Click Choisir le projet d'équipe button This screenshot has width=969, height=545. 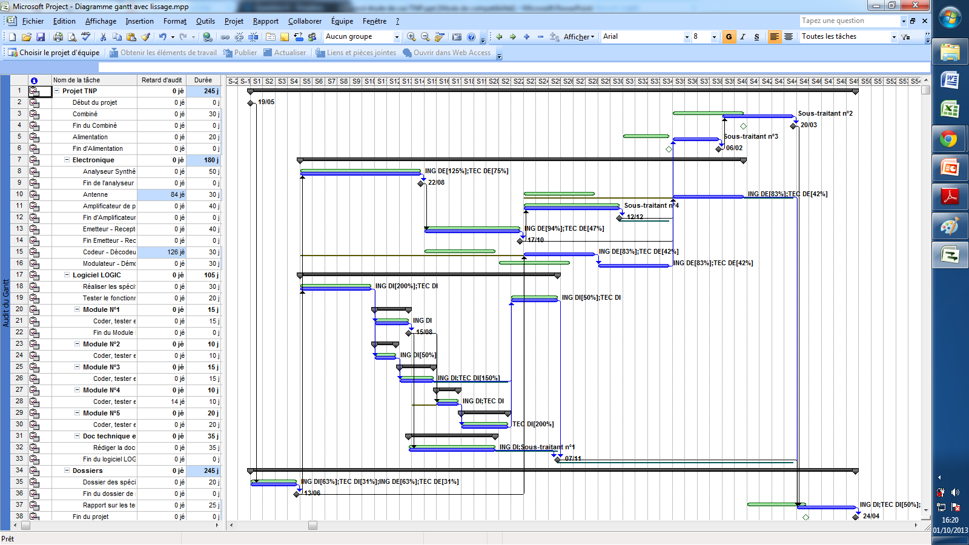53,53
